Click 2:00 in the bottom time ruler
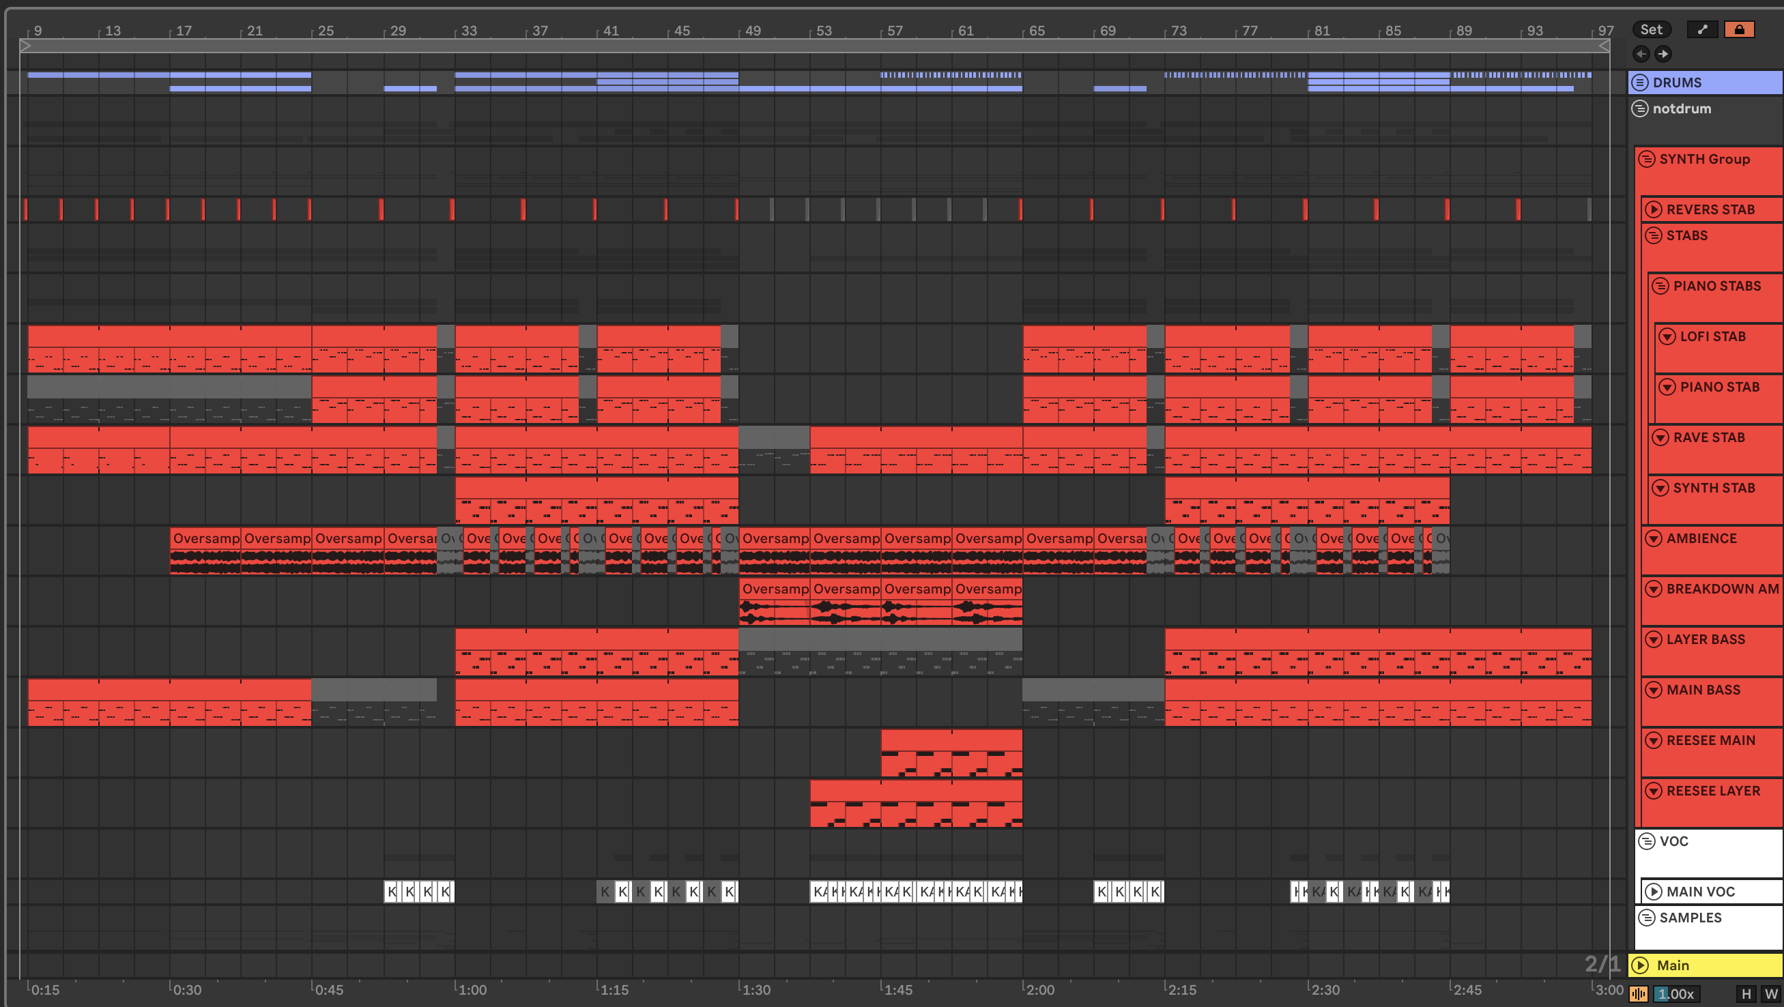Viewport: 1784px width, 1007px height. [x=1040, y=990]
